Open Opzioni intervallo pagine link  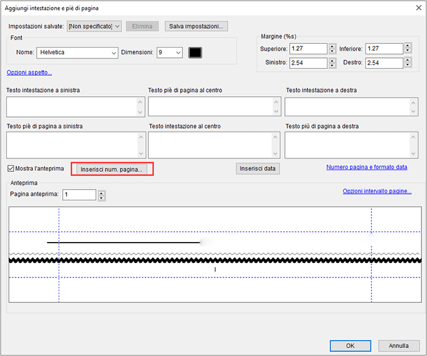click(377, 191)
